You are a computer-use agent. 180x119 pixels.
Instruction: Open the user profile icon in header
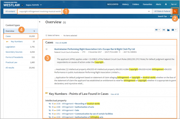(x=166, y=4)
